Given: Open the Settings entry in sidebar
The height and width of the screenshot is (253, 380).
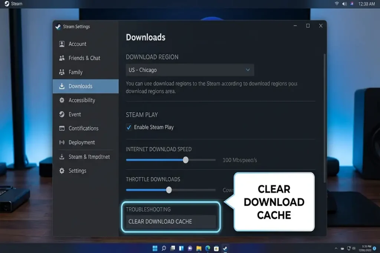Looking at the screenshot, I should coord(86,170).
